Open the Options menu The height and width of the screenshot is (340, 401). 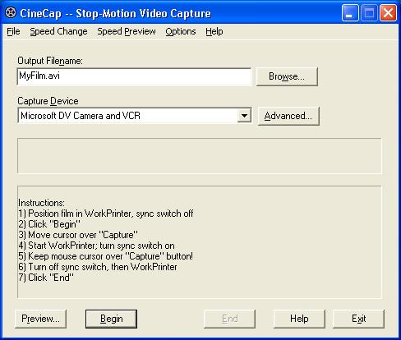point(181,31)
